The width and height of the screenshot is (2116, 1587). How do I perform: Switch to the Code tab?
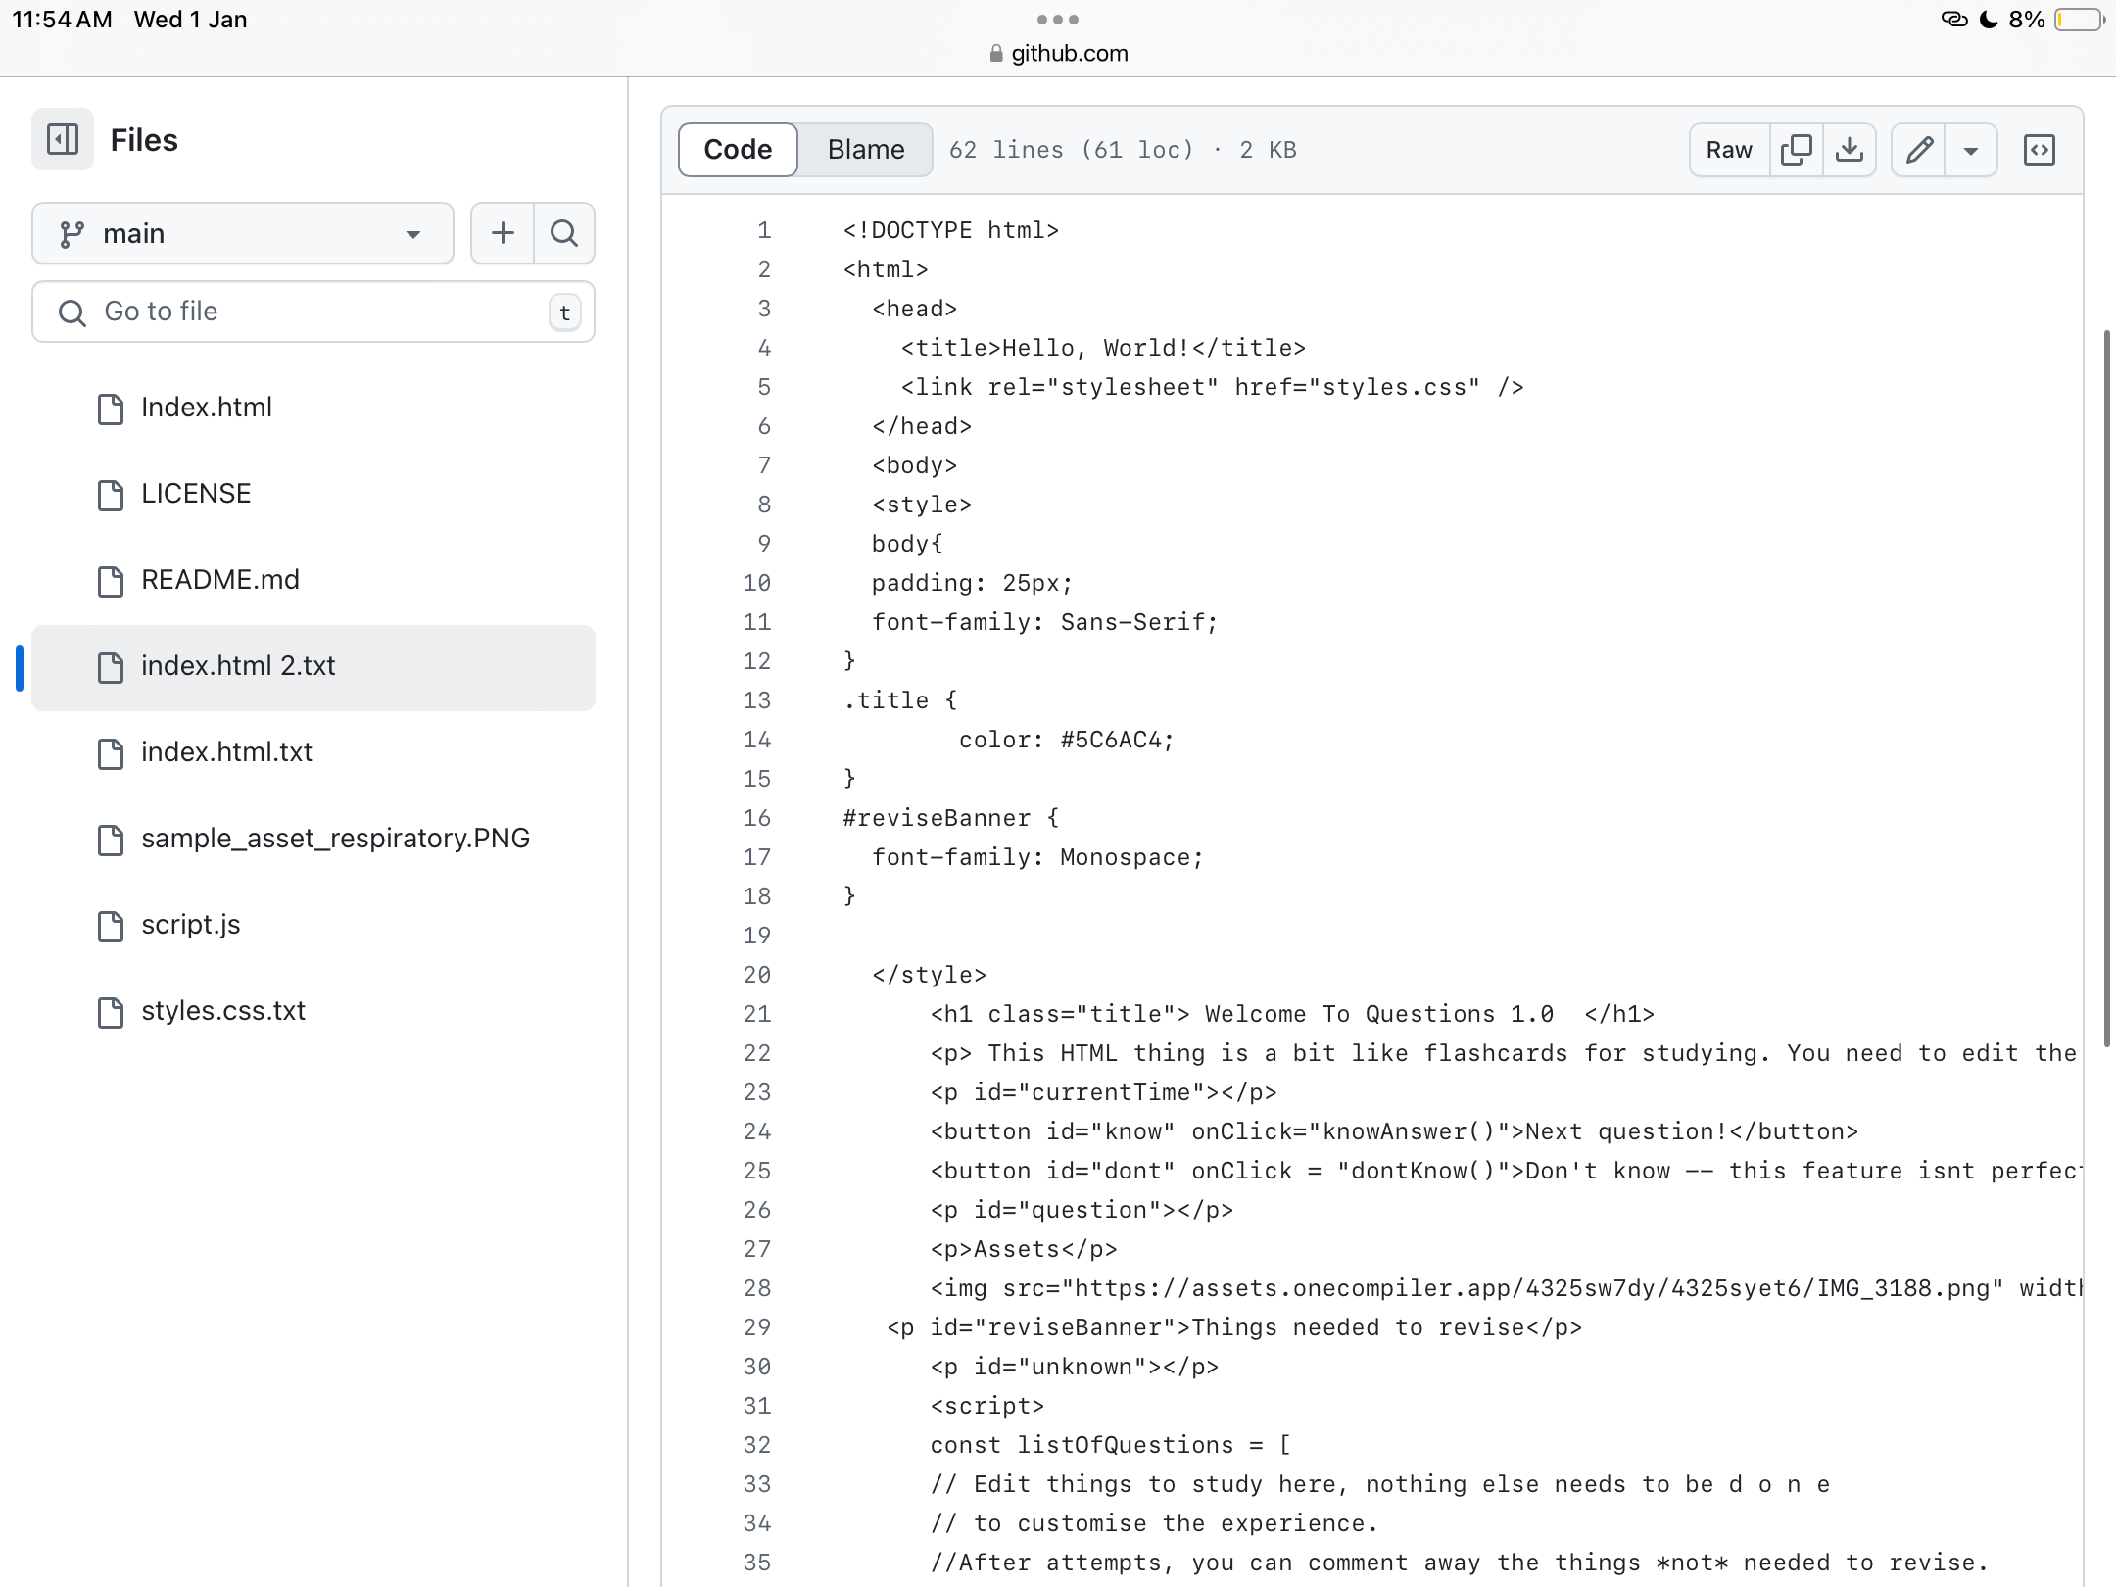pos(738,150)
